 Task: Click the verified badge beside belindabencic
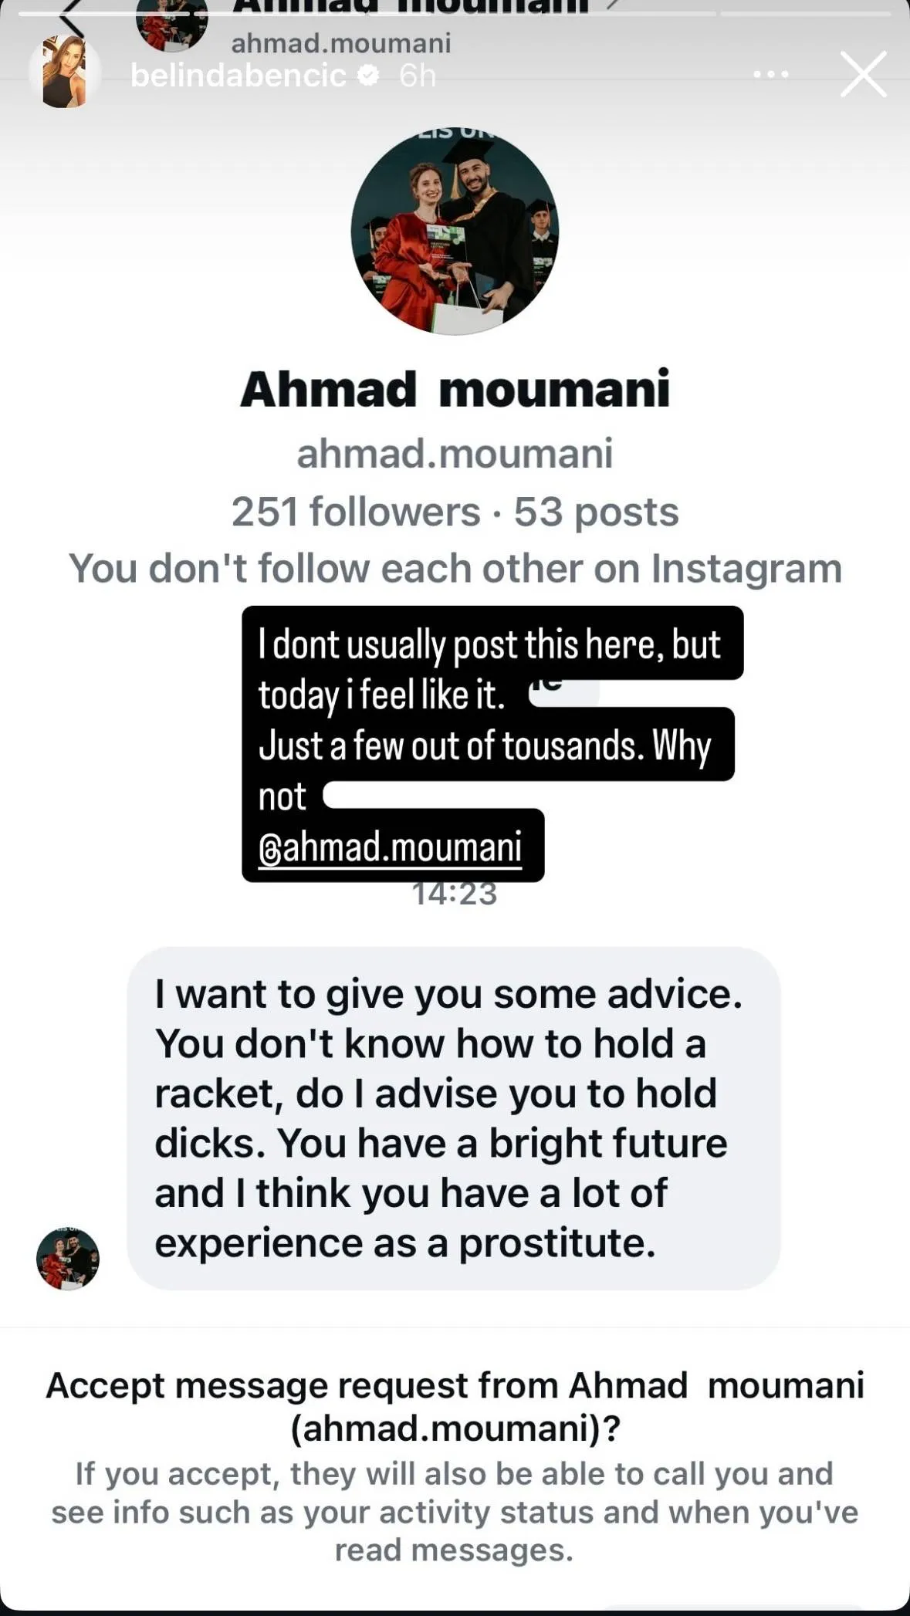click(370, 75)
